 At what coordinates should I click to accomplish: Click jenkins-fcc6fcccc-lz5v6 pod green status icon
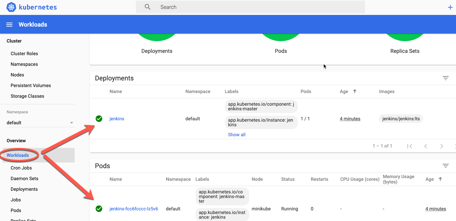[x=99, y=209]
